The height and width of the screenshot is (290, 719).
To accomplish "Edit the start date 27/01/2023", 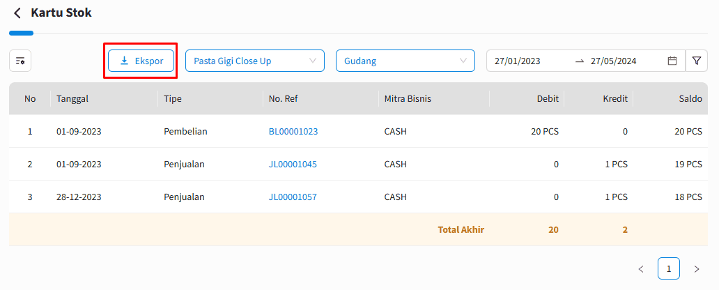I will 517,61.
